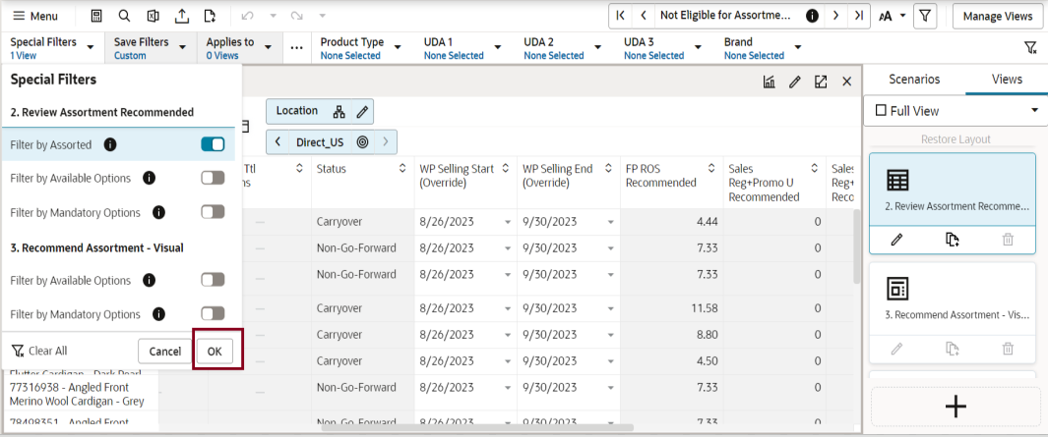This screenshot has width=1048, height=437.
Task: Click the info icon beside Filter by Assorted
Action: (110, 144)
